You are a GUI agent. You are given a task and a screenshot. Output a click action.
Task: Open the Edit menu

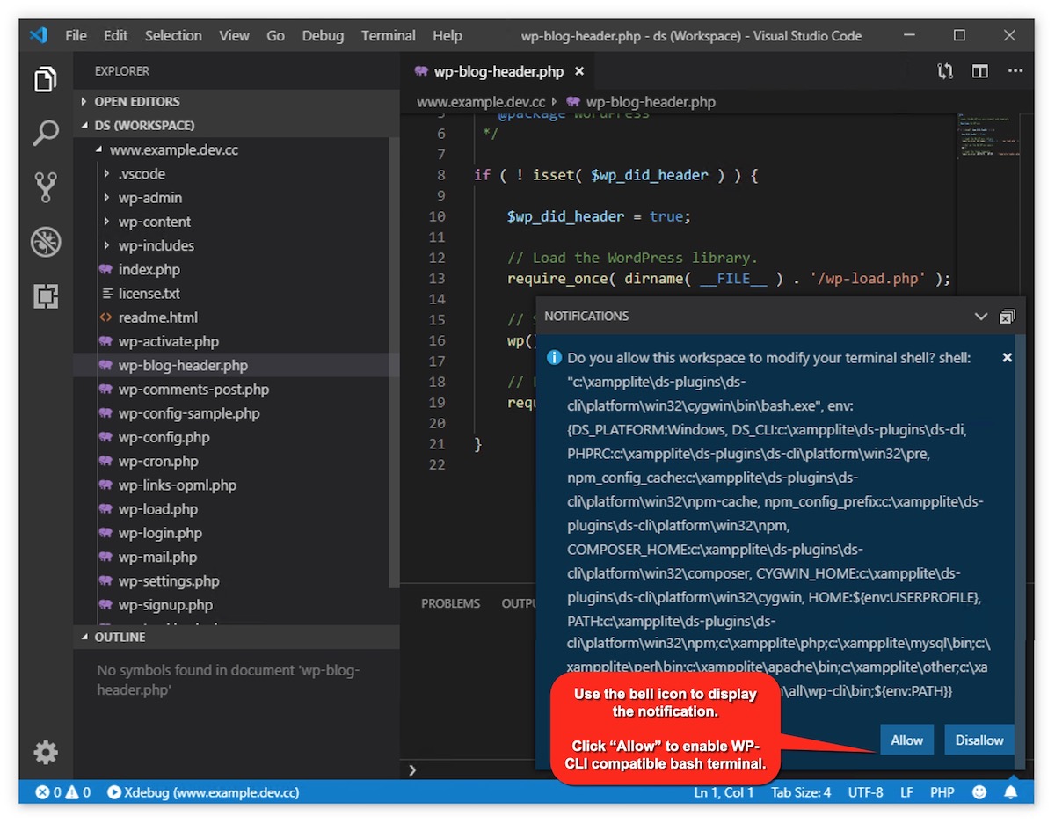115,35
